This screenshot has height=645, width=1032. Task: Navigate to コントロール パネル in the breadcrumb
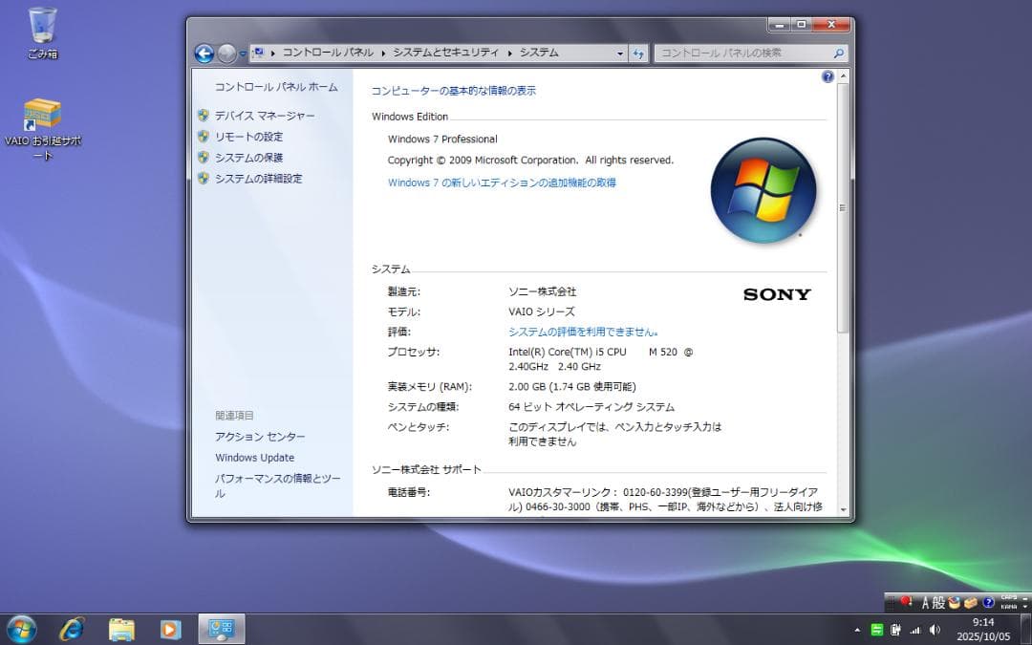(x=330, y=54)
